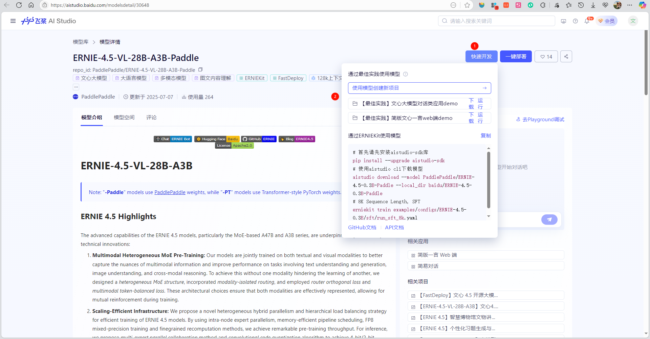The image size is (650, 339).
Task: Open the notifications bell with 9+ badge
Action: point(587,21)
